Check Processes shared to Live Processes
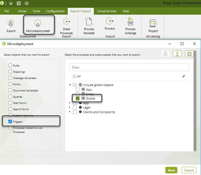Viewport: 201px width, 175px height. click(10, 128)
